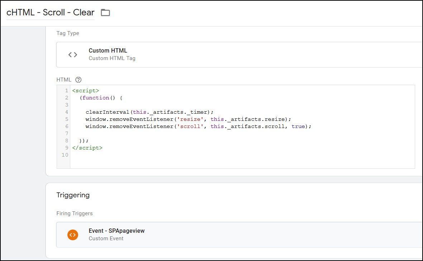Edit the tag name cHTML - Scroll - Clear
Image resolution: width=423 pixels, height=261 pixels.
click(x=49, y=12)
